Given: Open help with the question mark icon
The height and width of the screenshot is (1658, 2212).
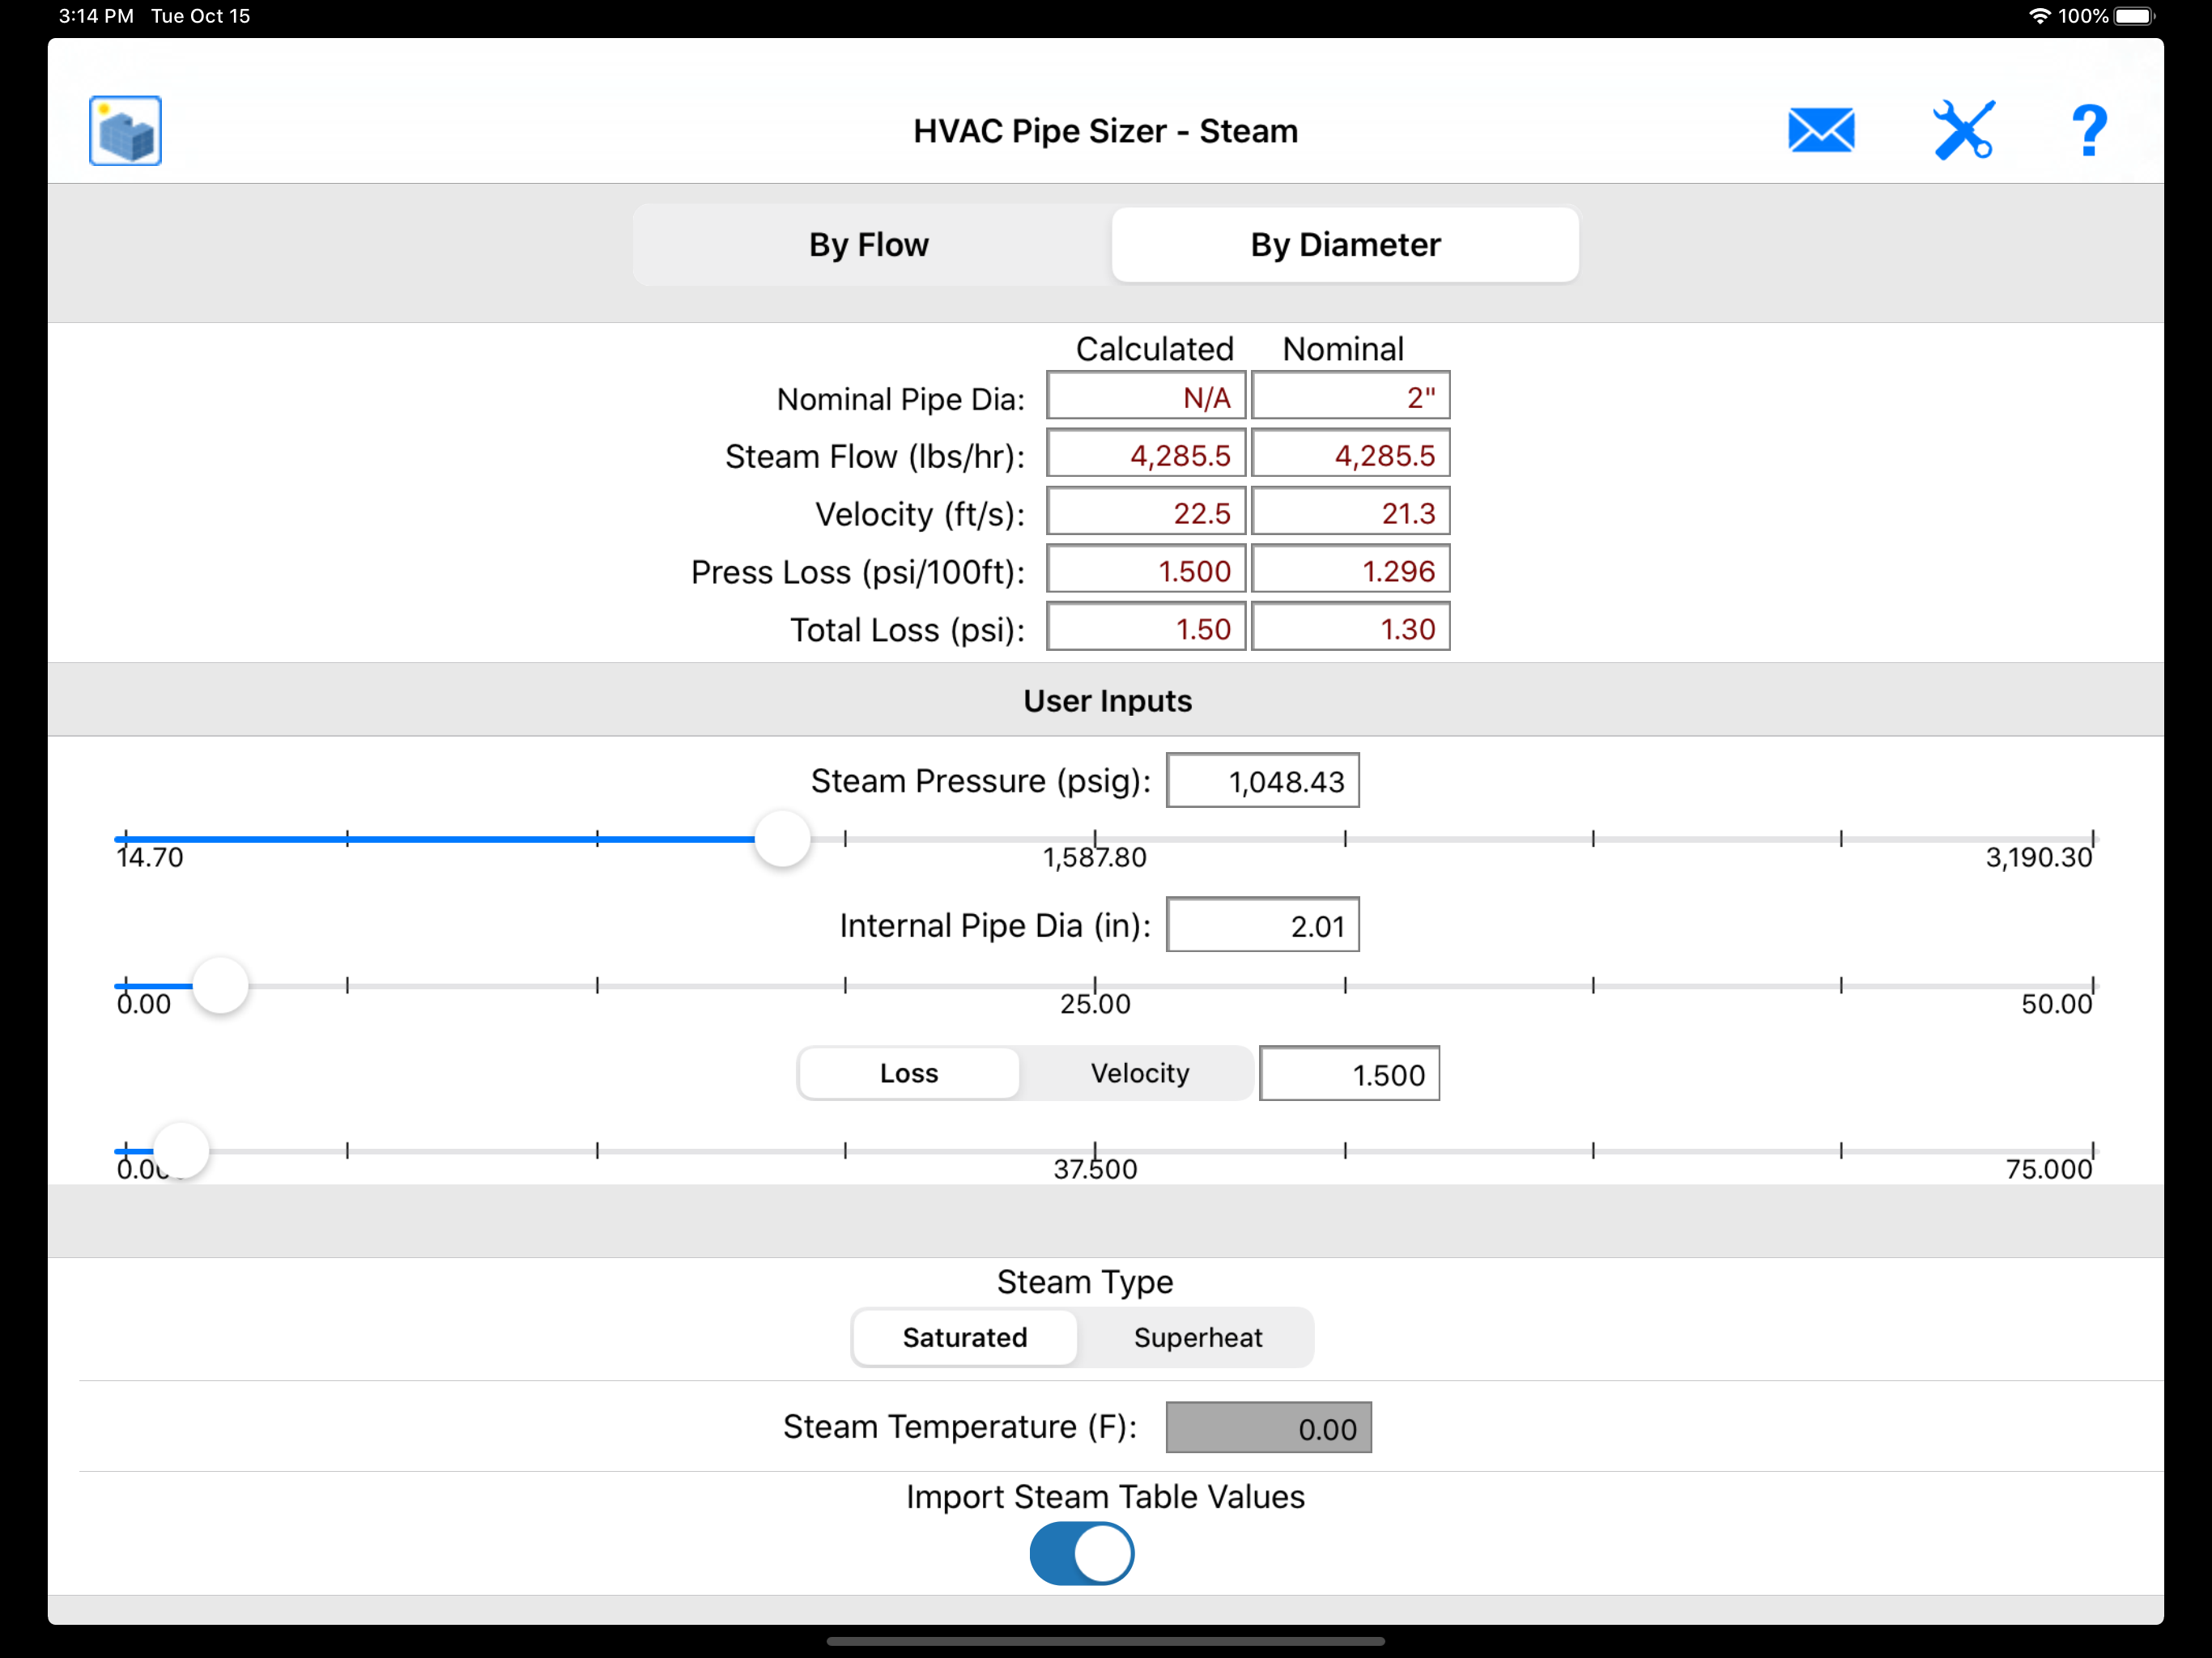Looking at the screenshot, I should 2088,131.
